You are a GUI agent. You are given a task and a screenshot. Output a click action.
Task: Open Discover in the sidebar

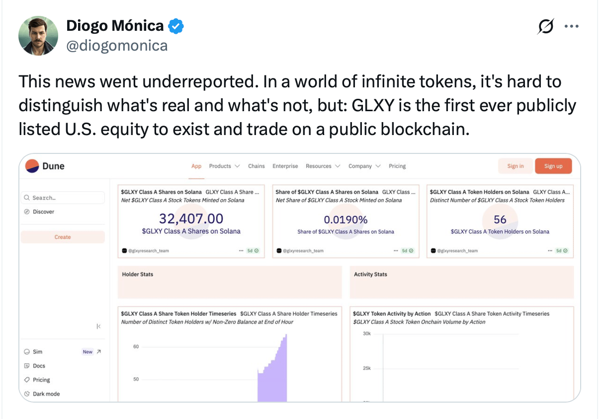pyautogui.click(x=43, y=211)
